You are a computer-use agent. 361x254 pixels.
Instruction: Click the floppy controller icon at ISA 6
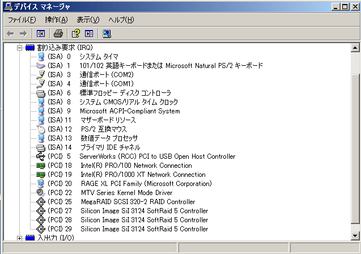41,93
